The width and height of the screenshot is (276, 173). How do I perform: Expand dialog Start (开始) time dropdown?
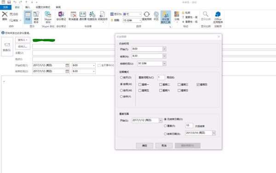(164, 49)
